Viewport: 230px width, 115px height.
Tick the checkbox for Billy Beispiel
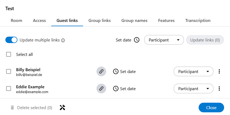coord(9,71)
